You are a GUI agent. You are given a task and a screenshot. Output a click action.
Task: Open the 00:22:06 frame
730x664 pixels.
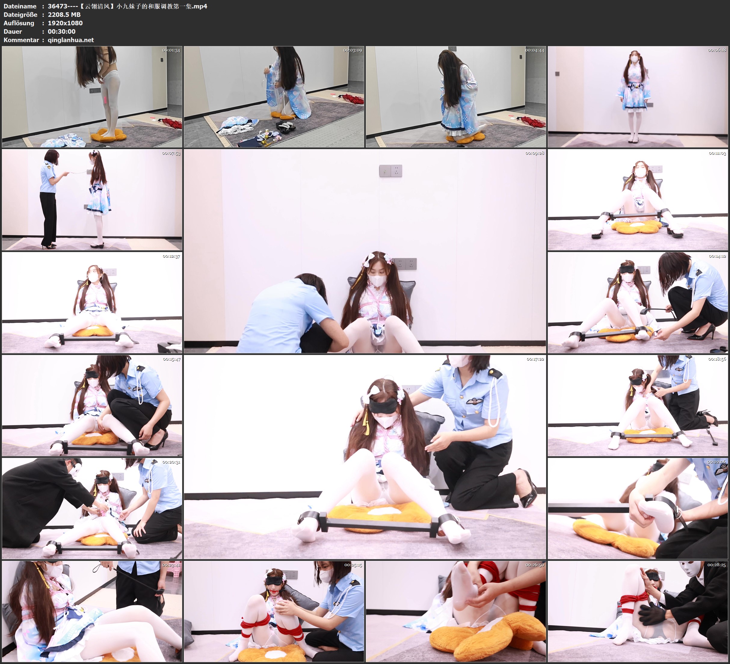(638, 508)
